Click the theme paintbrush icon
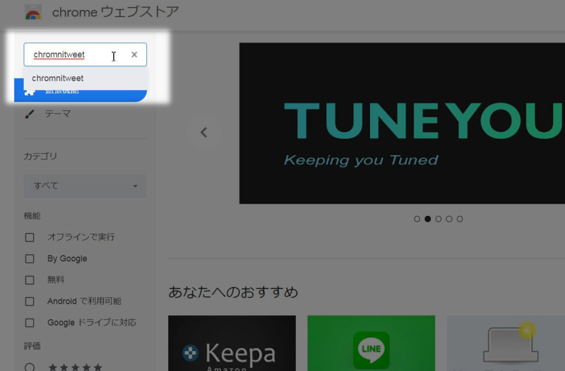The image size is (565, 371). pyautogui.click(x=30, y=114)
